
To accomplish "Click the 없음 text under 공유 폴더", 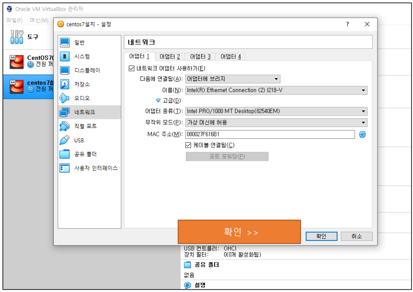I will [x=189, y=275].
